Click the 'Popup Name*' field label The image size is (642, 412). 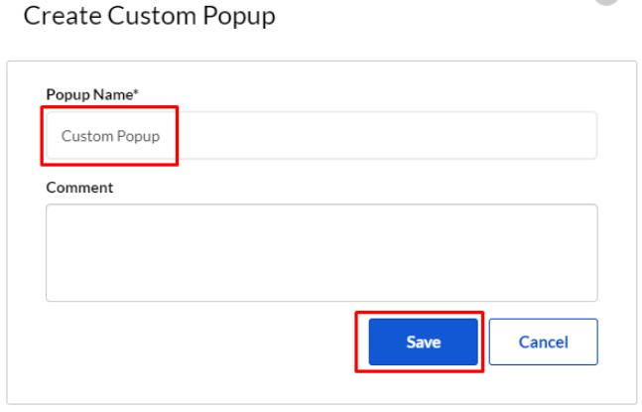pos(91,94)
